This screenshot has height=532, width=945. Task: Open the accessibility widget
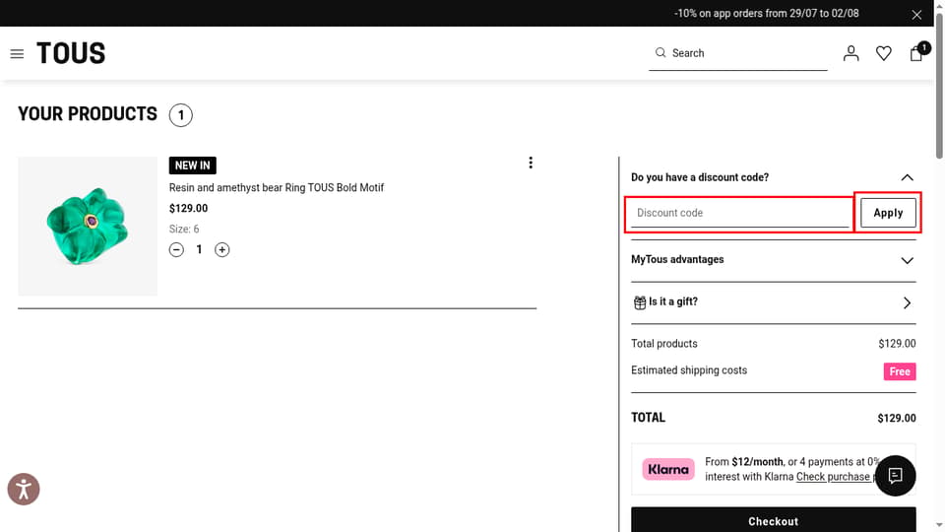coord(24,490)
